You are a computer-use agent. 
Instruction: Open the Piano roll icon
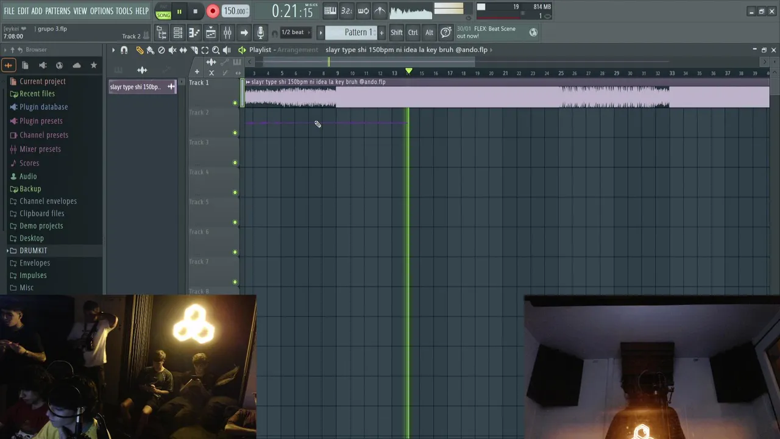194,33
